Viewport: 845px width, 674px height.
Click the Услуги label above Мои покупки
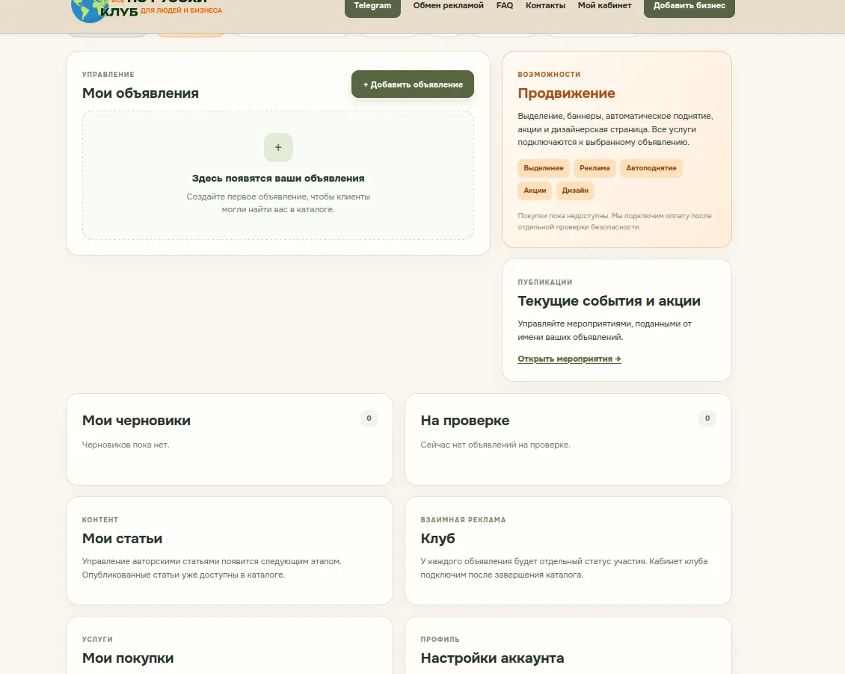97,640
